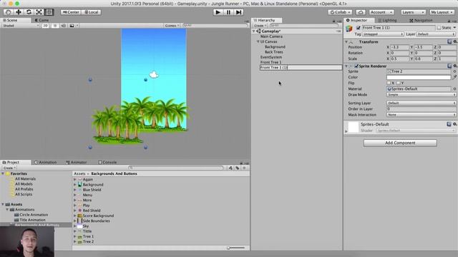Open Hierarchy Create menu

[x=260, y=26]
